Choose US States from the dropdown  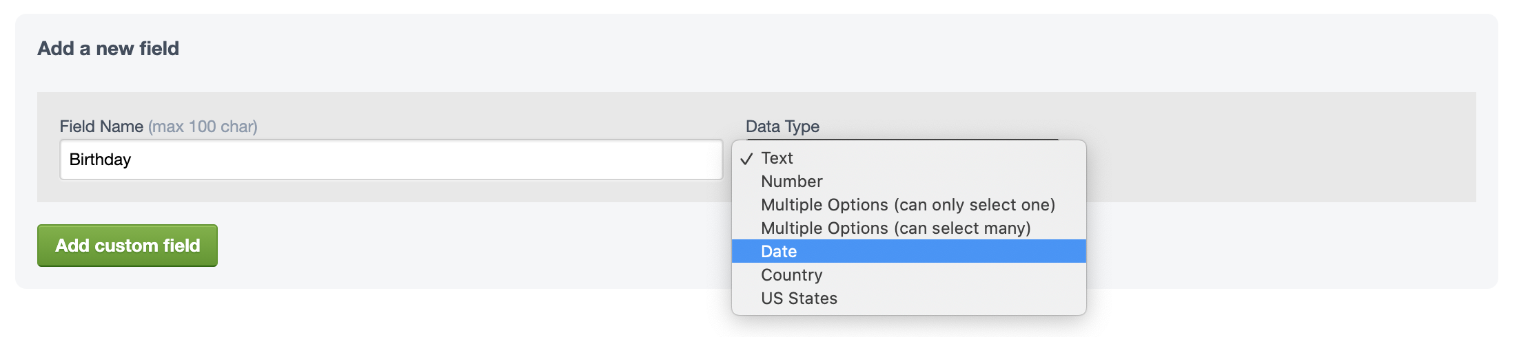click(x=799, y=298)
